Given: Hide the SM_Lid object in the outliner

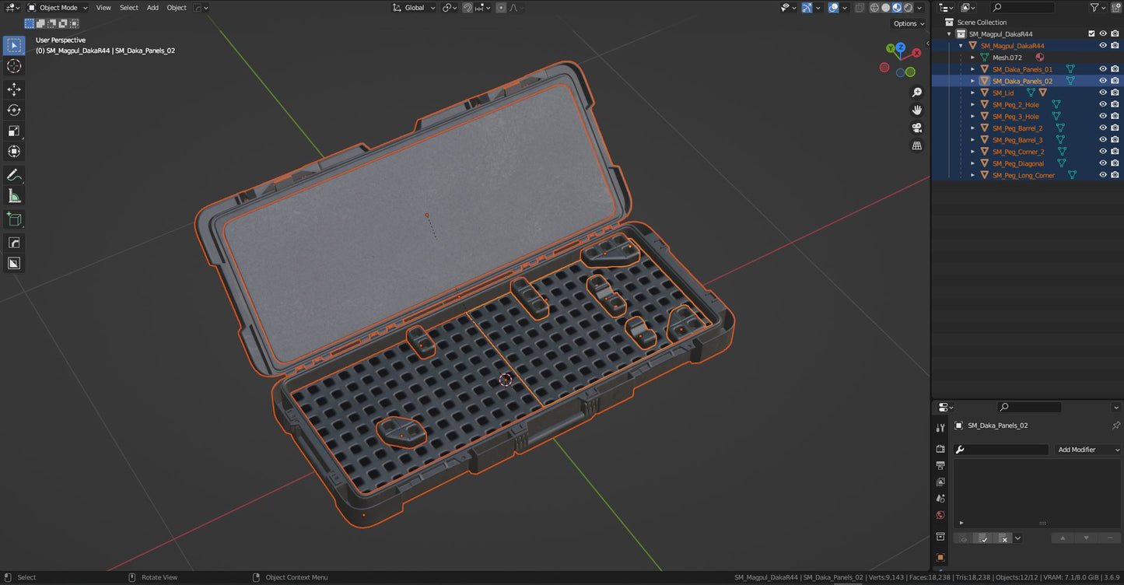Looking at the screenshot, I should tap(1102, 93).
